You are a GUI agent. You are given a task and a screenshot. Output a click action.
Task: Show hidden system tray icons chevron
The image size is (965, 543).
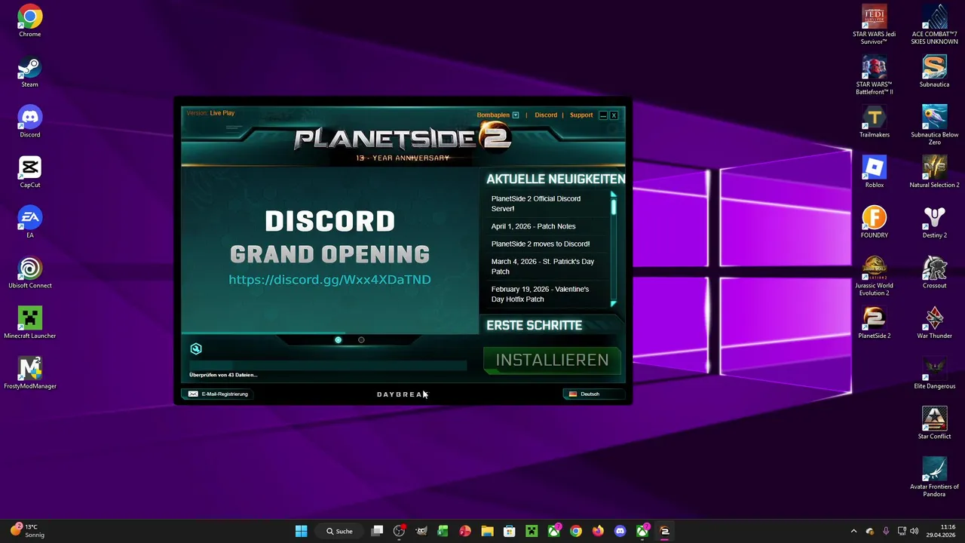853,531
